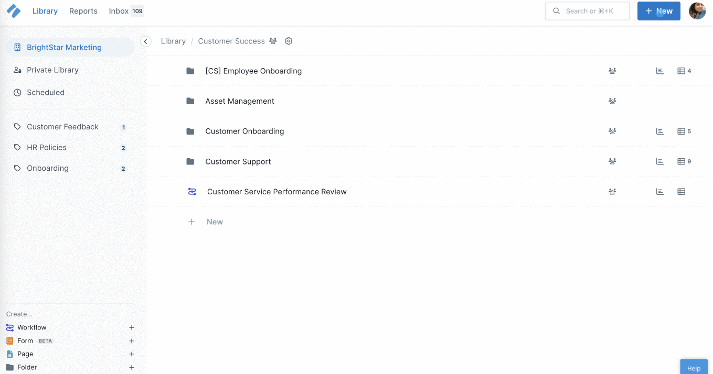Click the members icon beside Customer Success
Viewport: 713px width, 374px height.
pyautogui.click(x=273, y=41)
